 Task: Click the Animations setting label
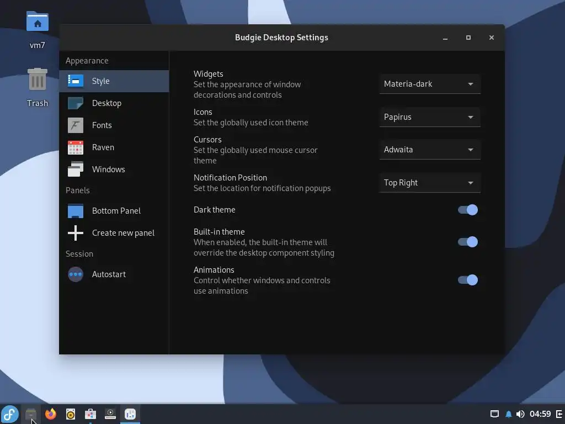coord(214,270)
